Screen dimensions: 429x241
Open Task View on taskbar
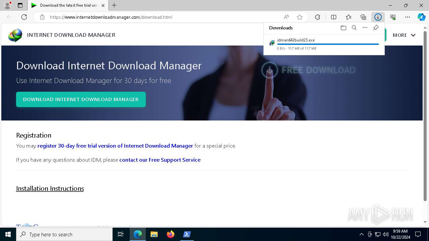click(121, 234)
